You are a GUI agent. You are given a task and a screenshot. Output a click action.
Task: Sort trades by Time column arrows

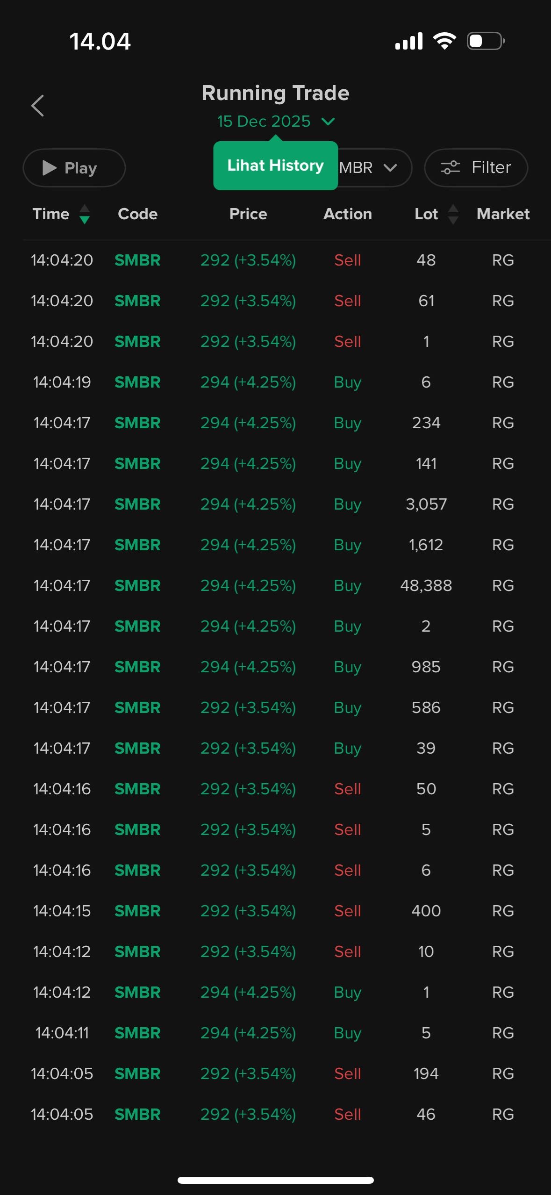[85, 214]
